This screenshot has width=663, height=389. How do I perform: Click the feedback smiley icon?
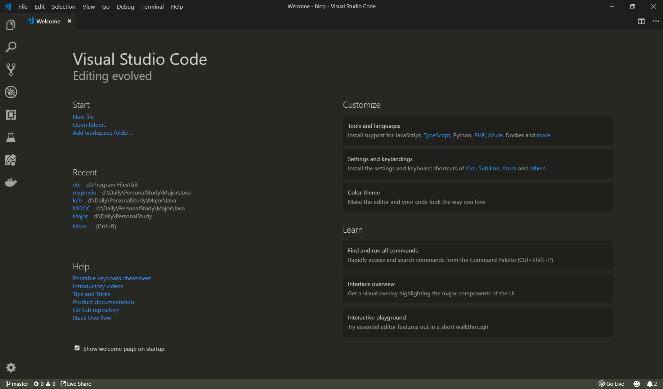(x=637, y=384)
